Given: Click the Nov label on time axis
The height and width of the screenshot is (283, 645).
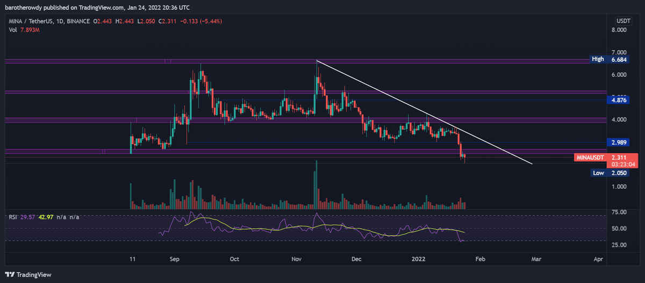Looking at the screenshot, I should 296,259.
